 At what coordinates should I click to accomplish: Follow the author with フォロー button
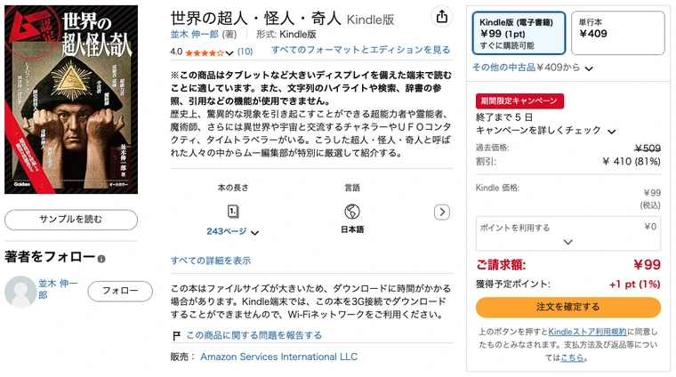tap(120, 292)
